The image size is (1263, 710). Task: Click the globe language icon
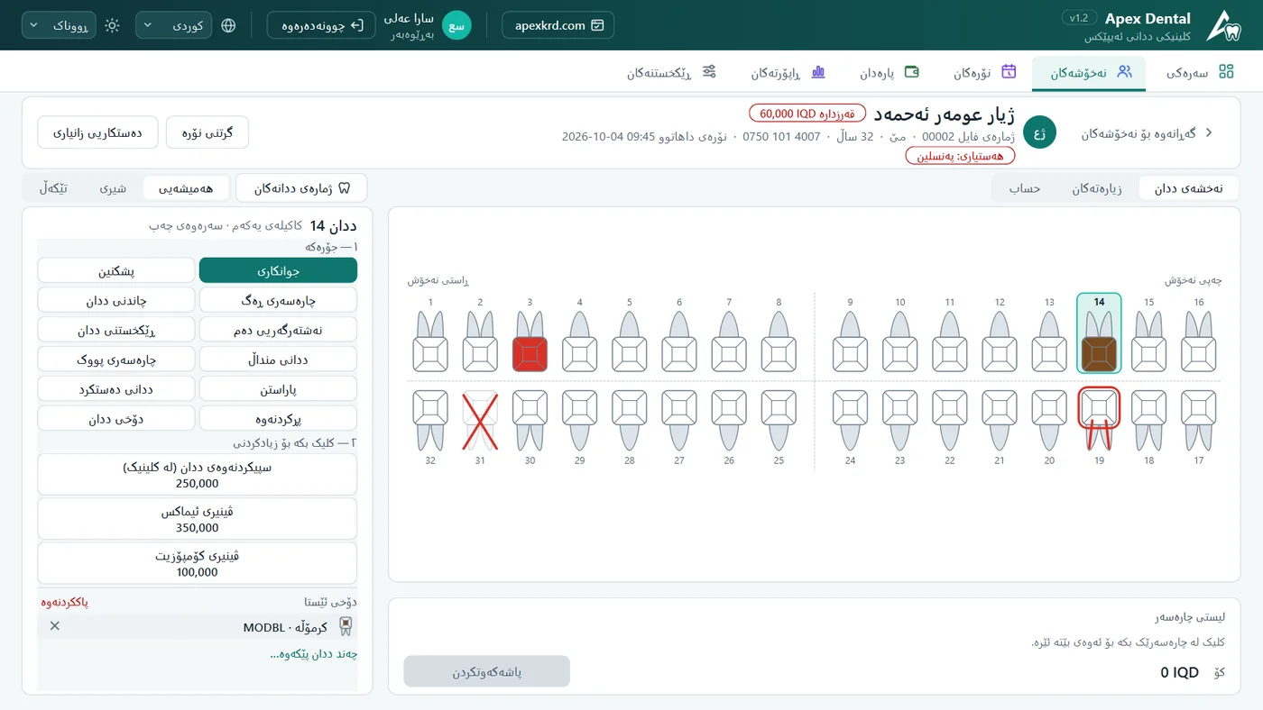click(x=228, y=25)
